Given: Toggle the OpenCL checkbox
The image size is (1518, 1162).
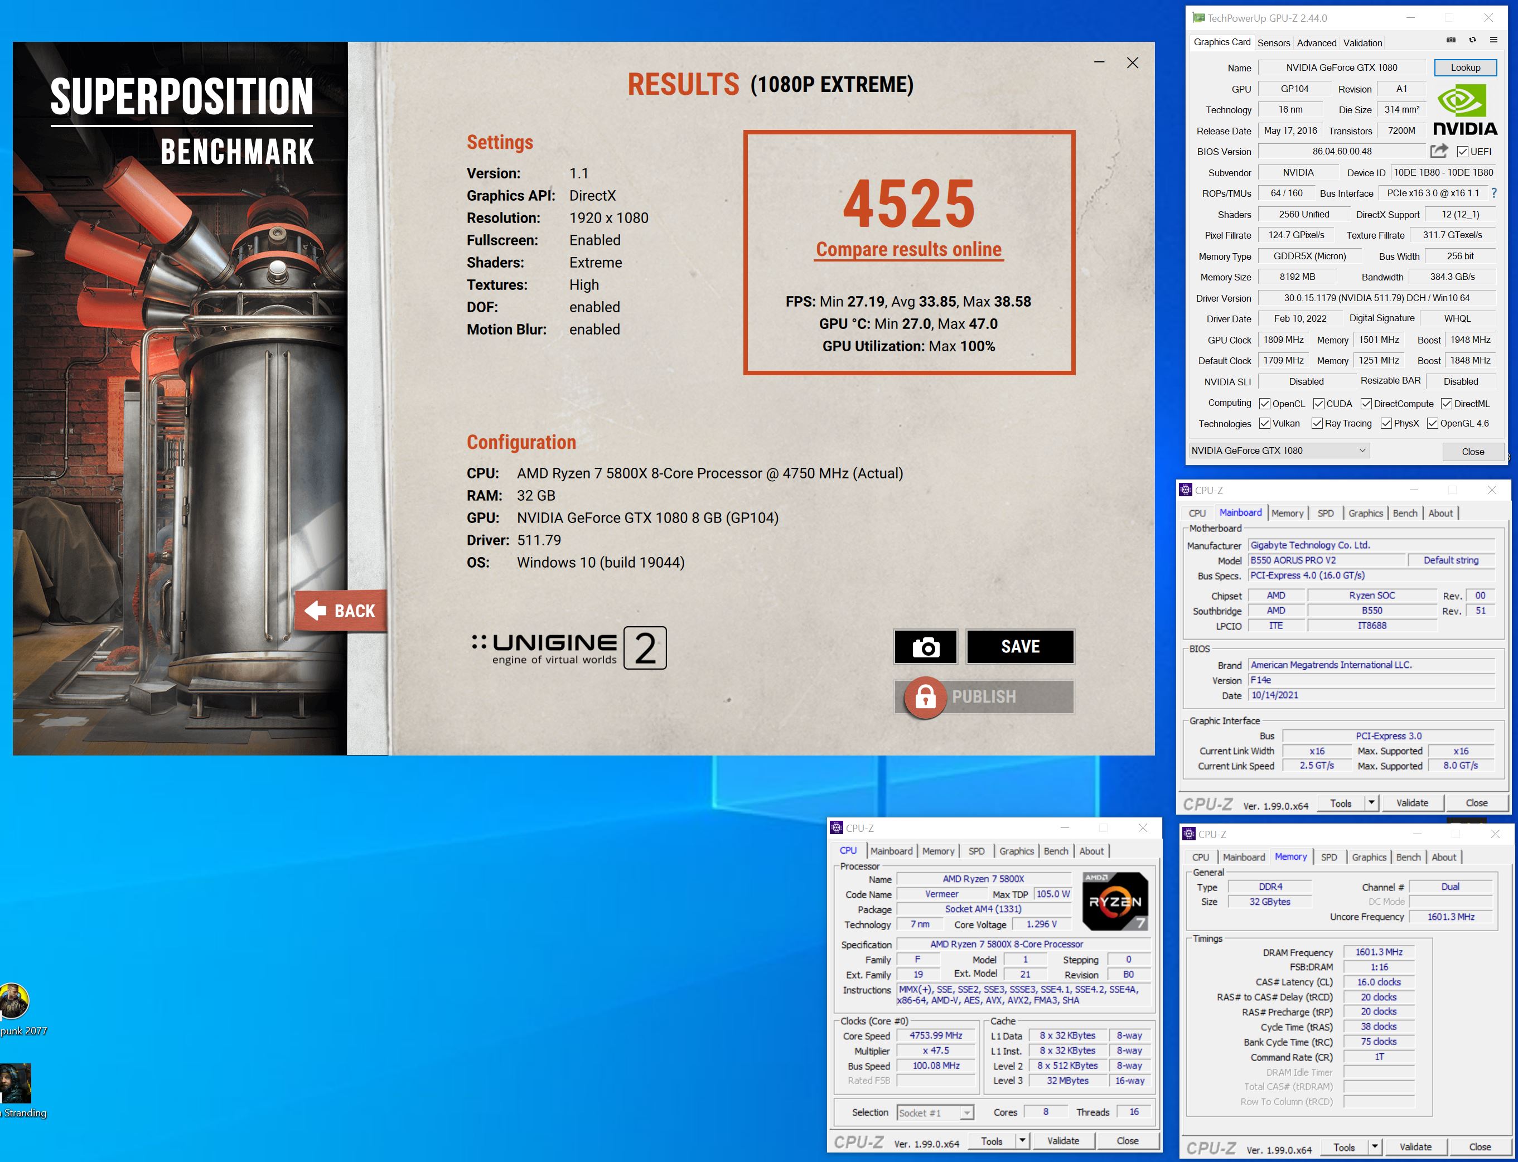Looking at the screenshot, I should click(x=1265, y=404).
